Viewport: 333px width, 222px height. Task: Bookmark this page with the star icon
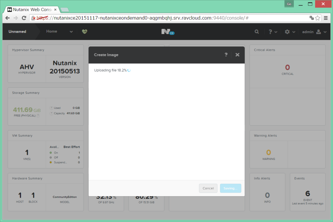(318, 18)
